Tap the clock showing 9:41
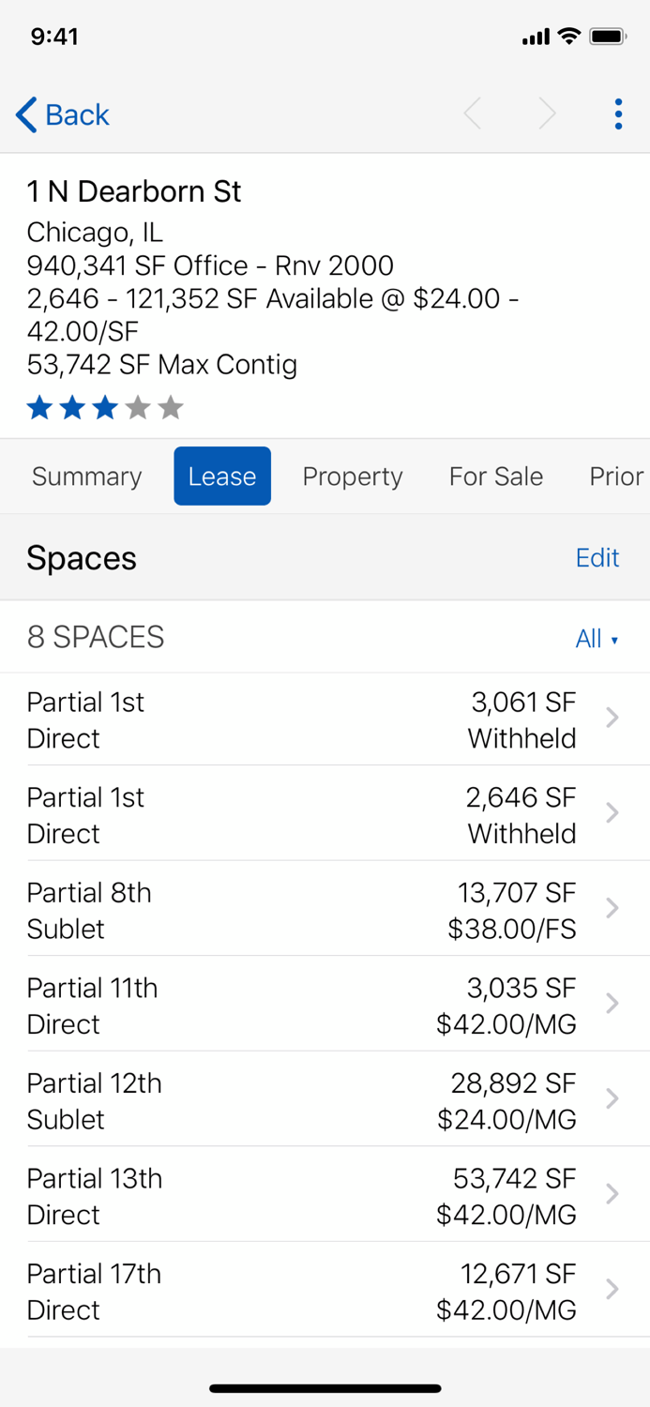 point(49,37)
